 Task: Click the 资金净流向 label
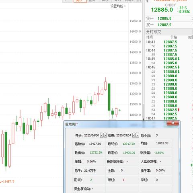82,189
